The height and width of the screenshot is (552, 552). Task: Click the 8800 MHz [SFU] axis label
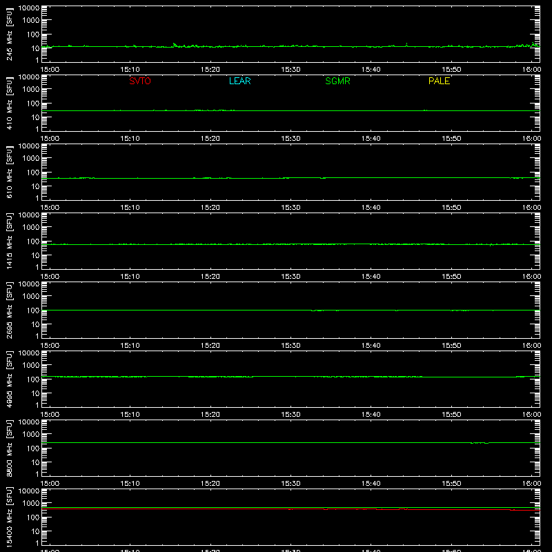click(10, 448)
